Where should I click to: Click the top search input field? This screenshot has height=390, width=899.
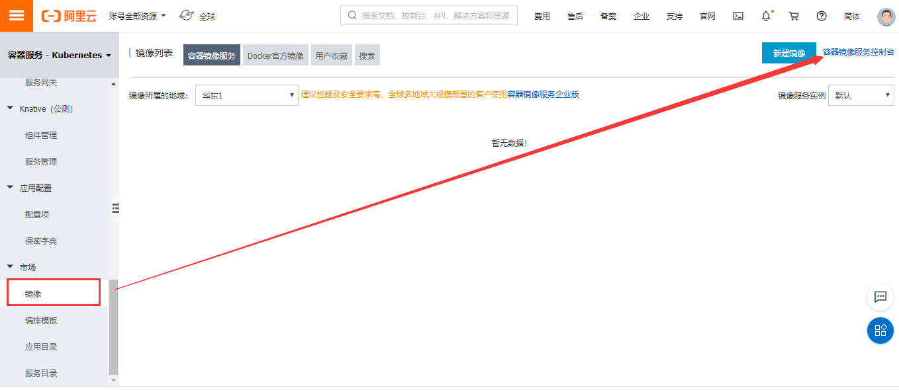coord(428,15)
